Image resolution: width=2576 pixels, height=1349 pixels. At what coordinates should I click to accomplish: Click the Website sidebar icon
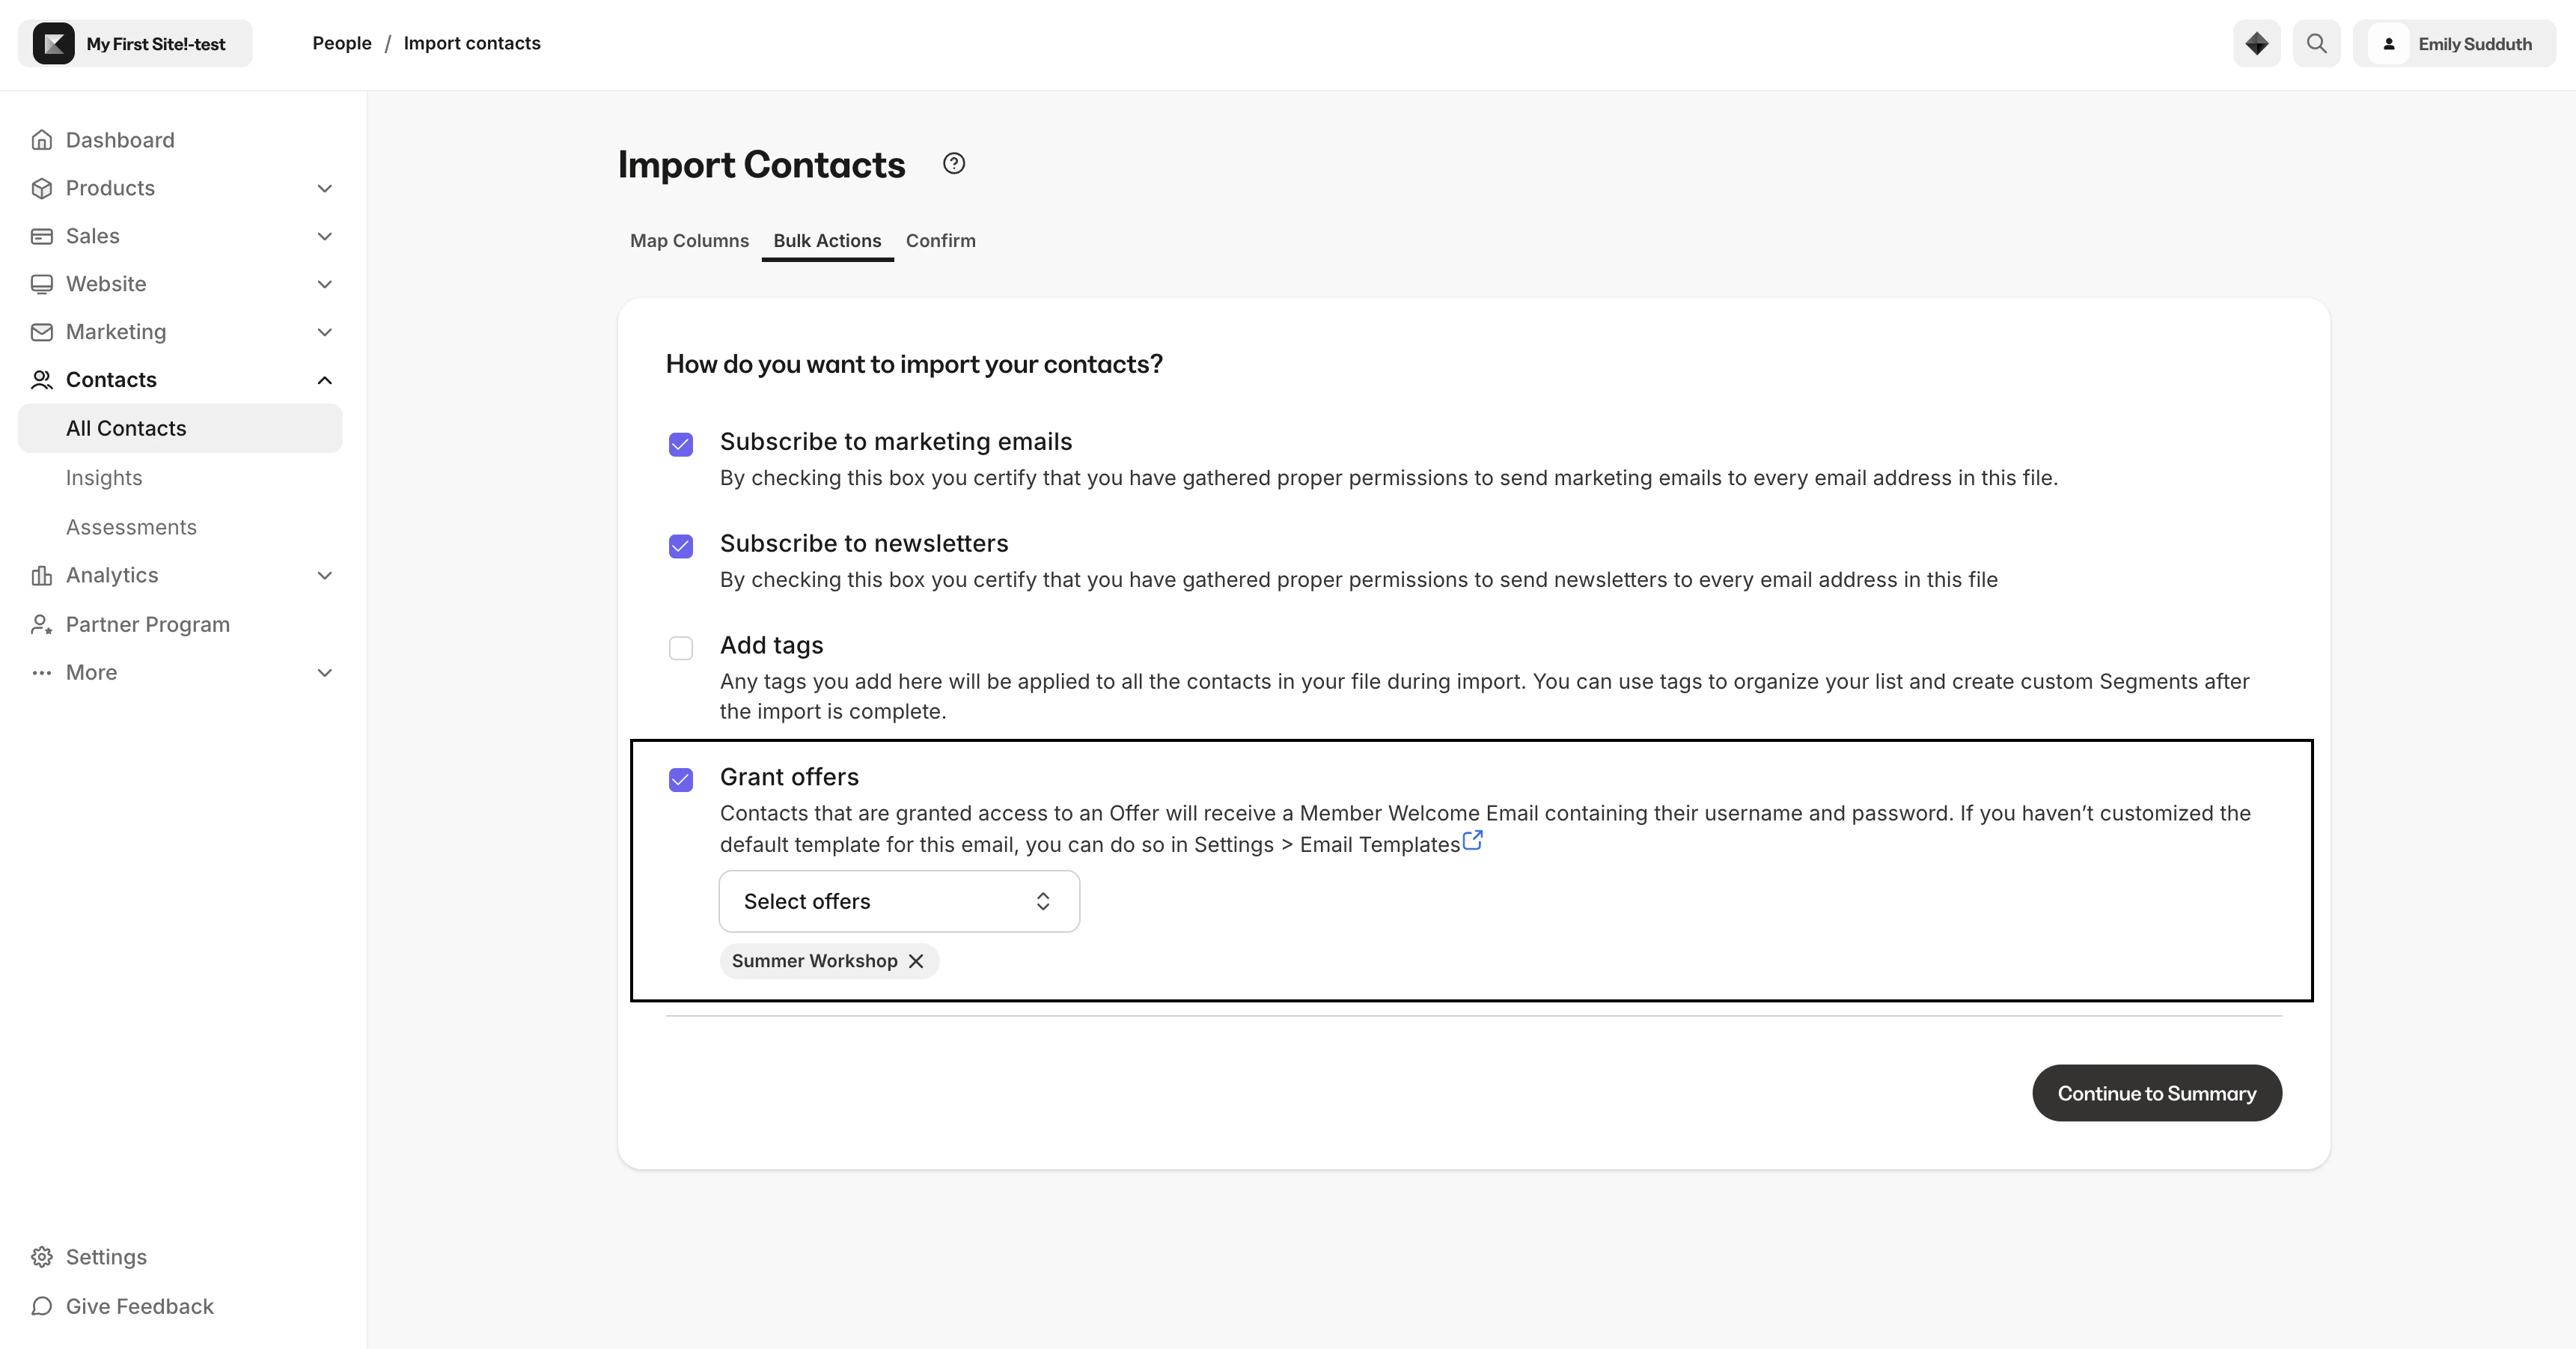click(x=41, y=284)
